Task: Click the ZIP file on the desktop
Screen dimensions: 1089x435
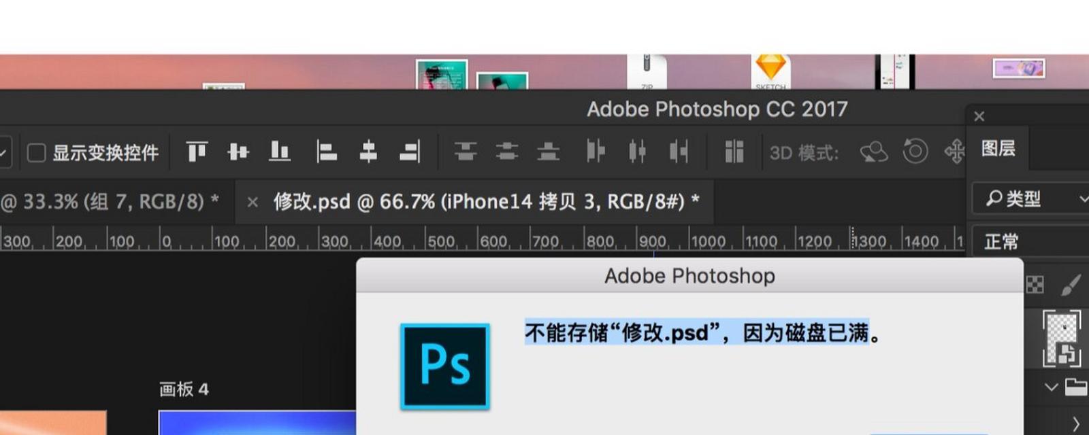Action: pyautogui.click(x=647, y=73)
